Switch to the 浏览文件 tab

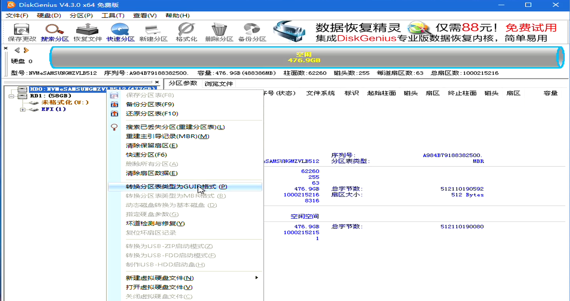218,84
